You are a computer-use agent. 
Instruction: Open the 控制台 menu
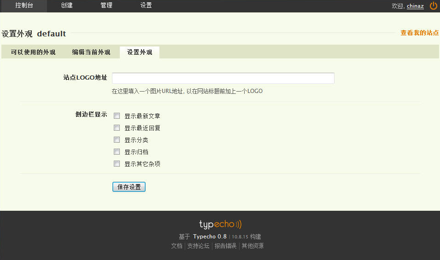click(x=24, y=6)
